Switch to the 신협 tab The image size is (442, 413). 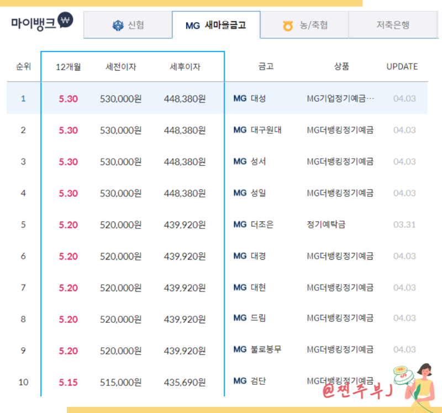tap(128, 25)
